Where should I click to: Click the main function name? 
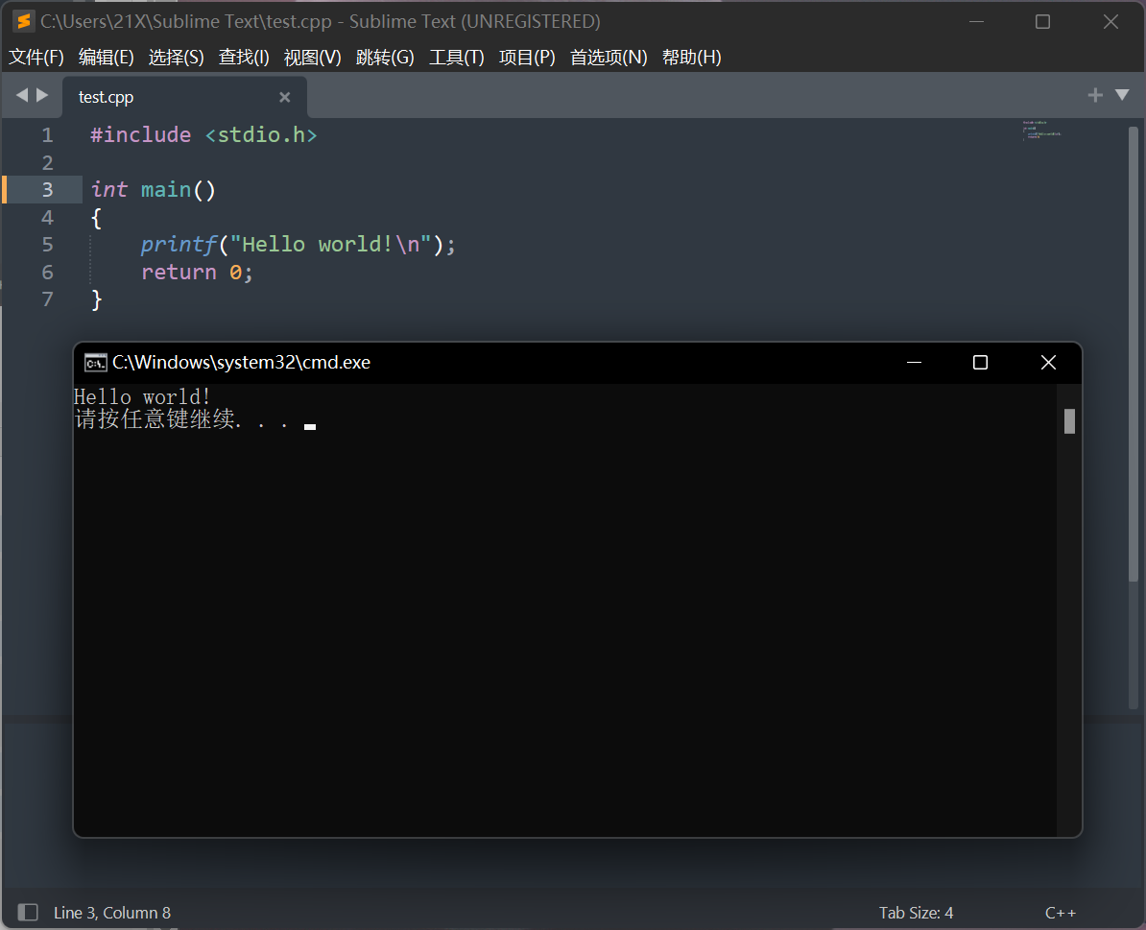pyautogui.click(x=166, y=190)
